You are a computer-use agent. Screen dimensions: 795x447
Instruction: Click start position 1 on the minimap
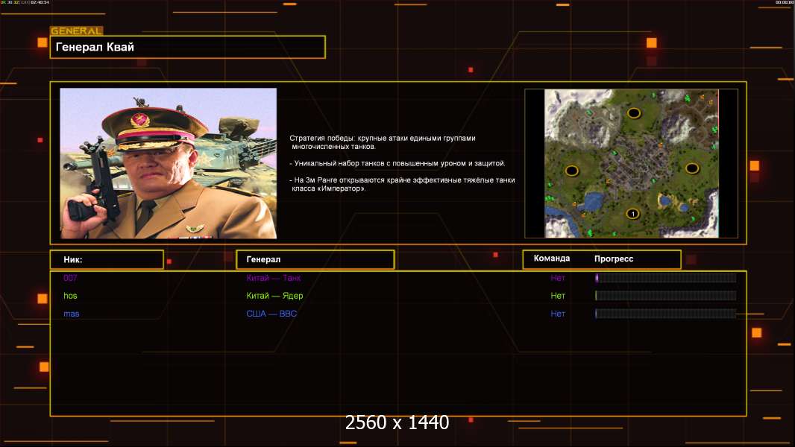(633, 214)
